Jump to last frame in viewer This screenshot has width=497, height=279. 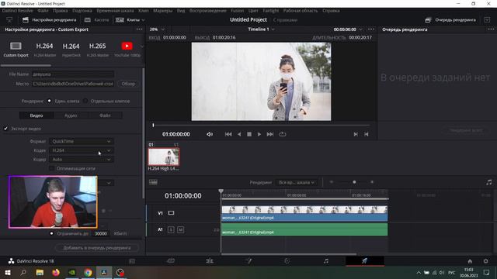click(x=270, y=134)
